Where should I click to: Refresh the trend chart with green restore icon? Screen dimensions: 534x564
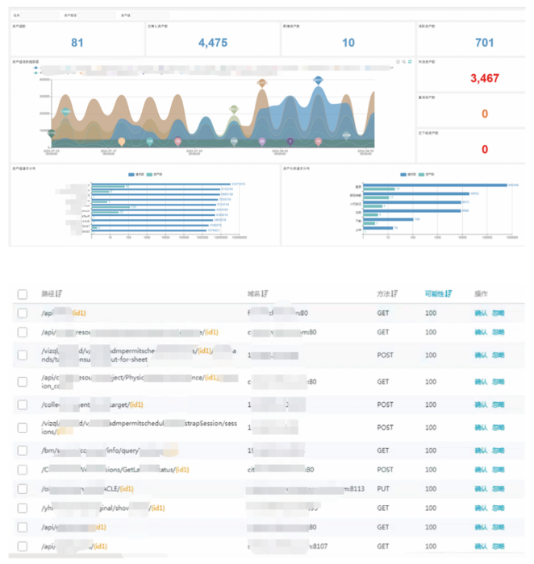[x=410, y=62]
